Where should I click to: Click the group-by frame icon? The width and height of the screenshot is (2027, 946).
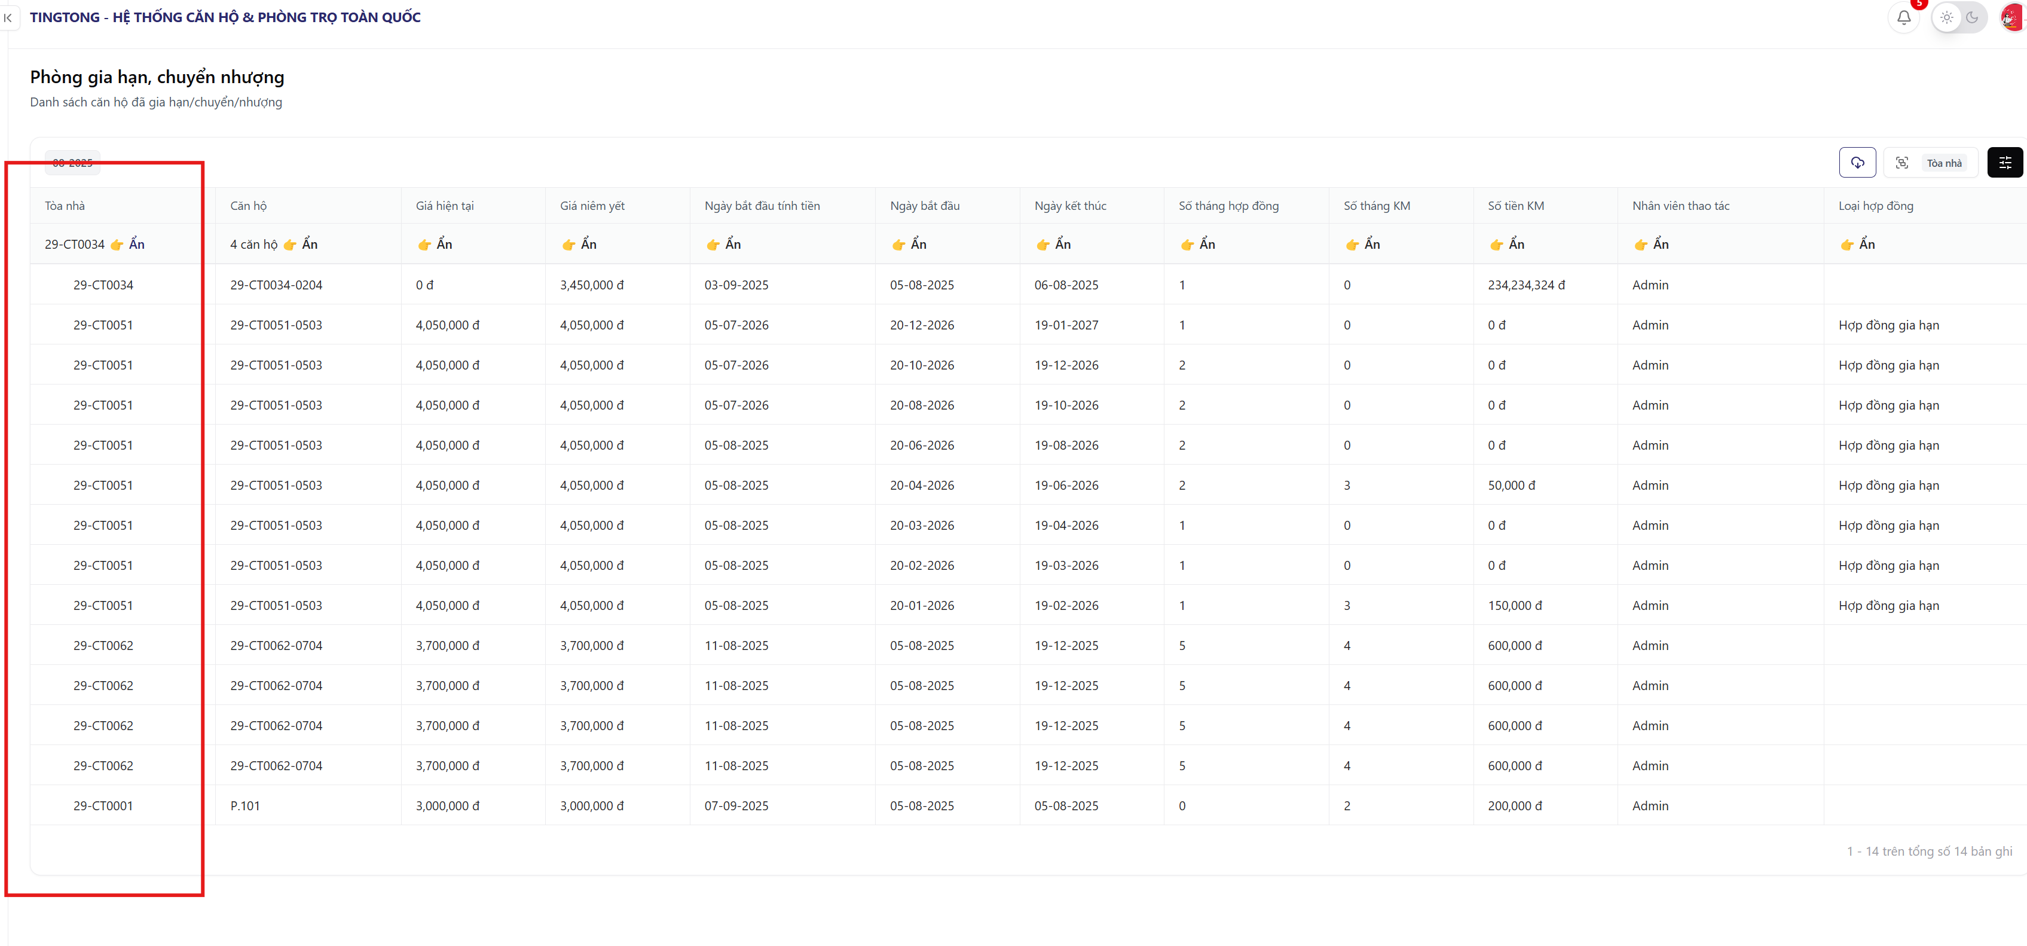1902,163
